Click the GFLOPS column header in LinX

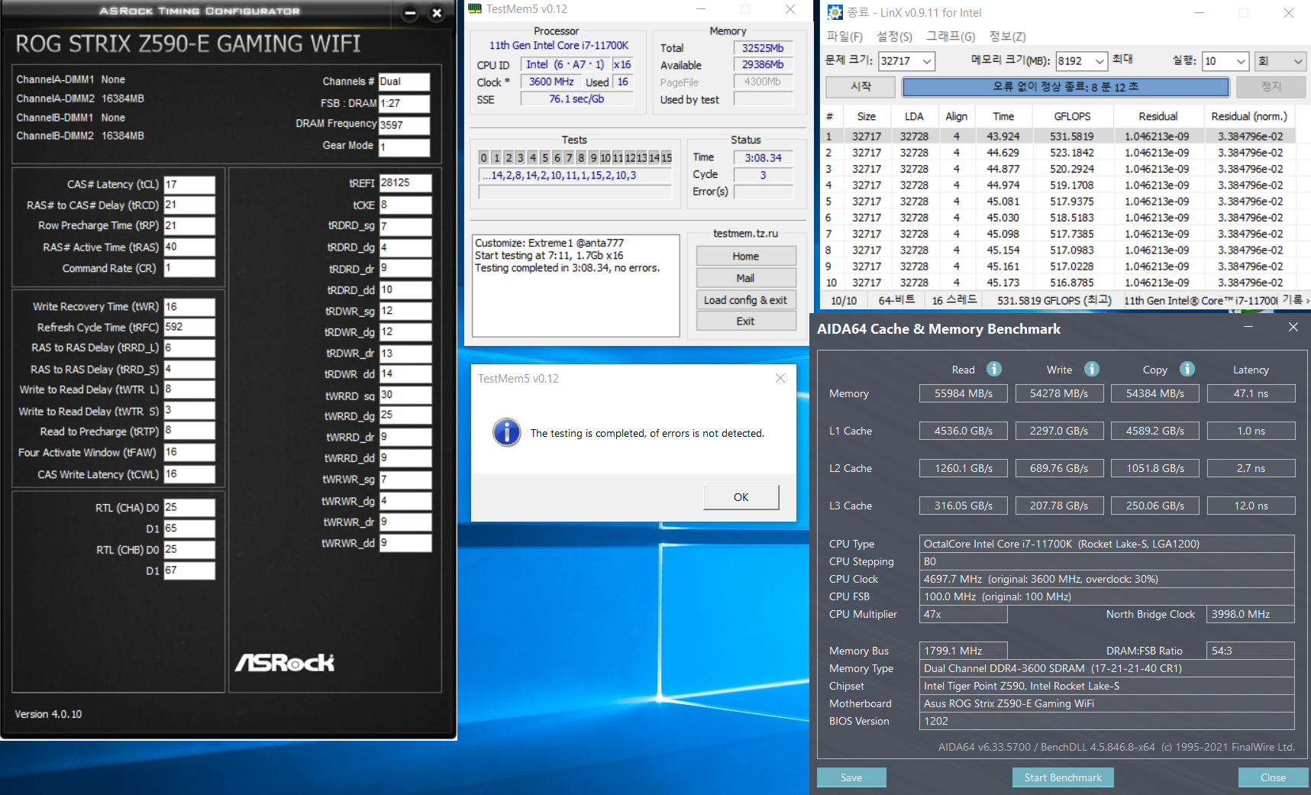pos(1072,116)
